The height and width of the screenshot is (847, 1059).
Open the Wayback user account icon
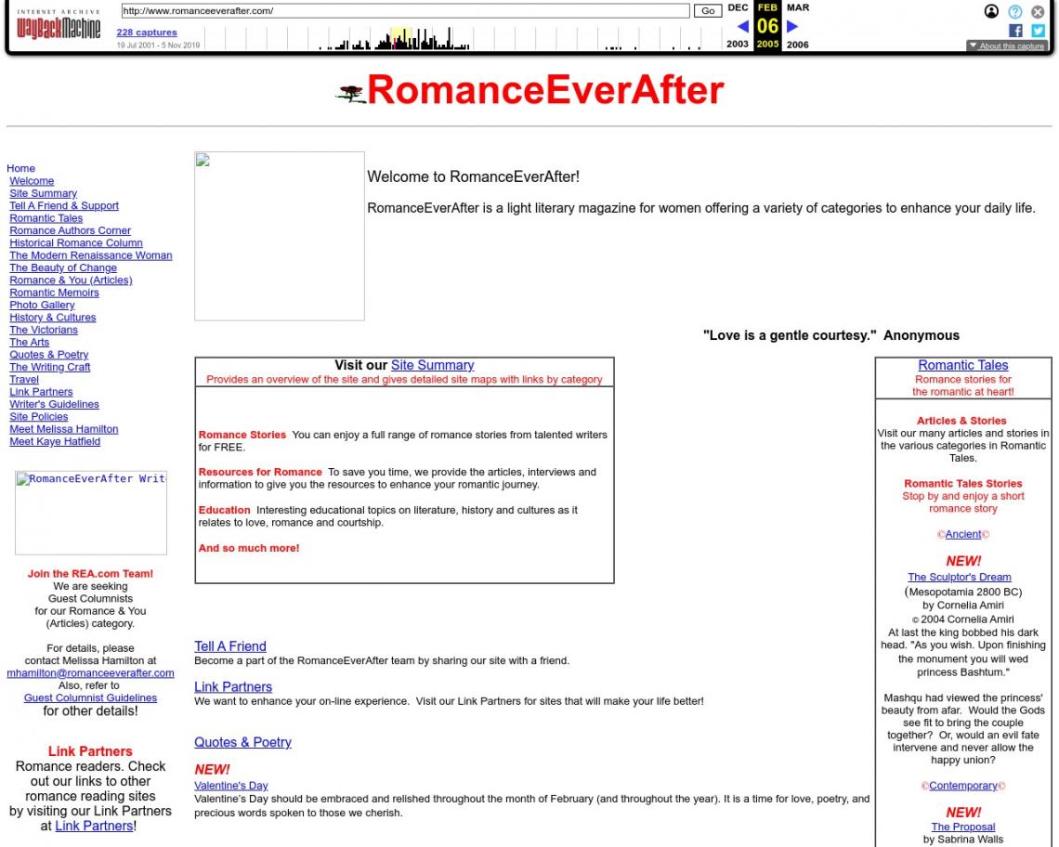coord(991,11)
